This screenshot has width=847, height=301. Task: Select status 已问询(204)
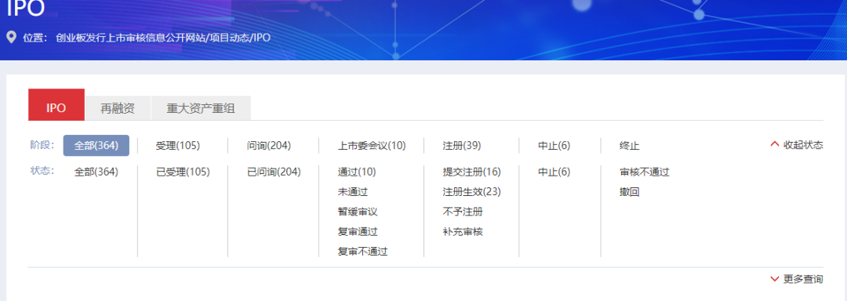[274, 172]
